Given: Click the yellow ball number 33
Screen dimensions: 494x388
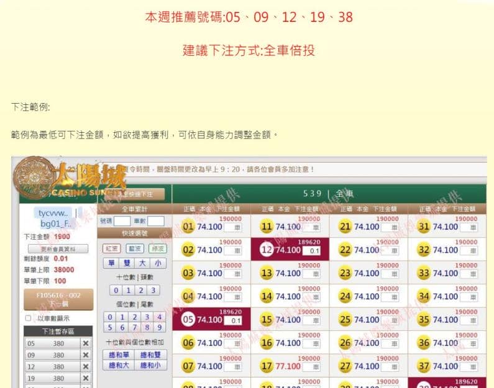Looking at the screenshot, I should pyautogui.click(x=424, y=273).
